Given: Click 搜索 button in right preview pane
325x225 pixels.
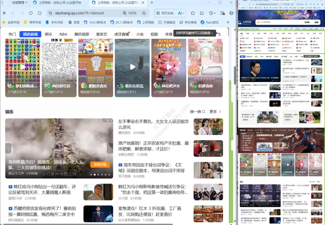Looking at the screenshot, I should (317, 22).
